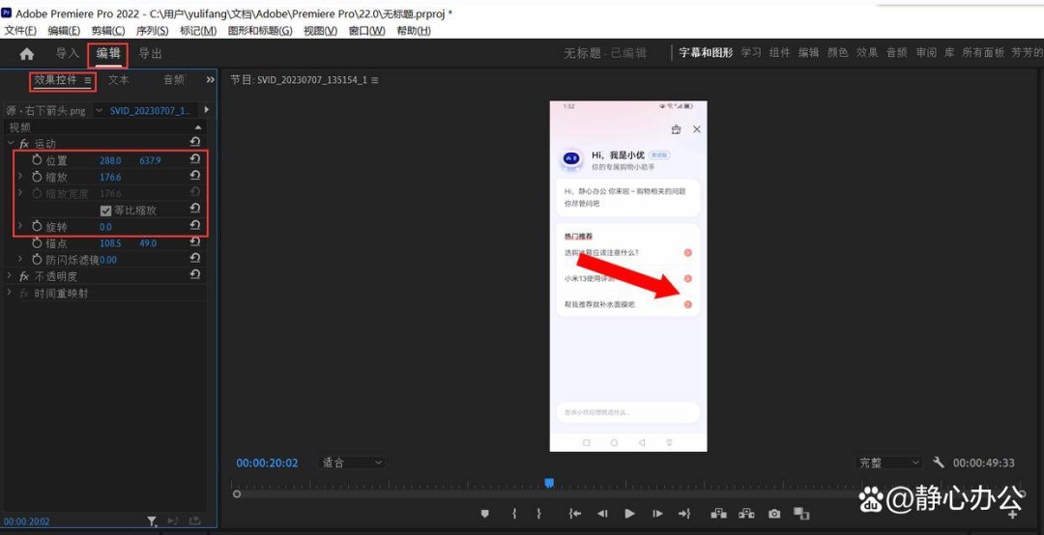Open the playback resolution dropdown showing 完整
The image size is (1044, 535).
click(x=888, y=463)
